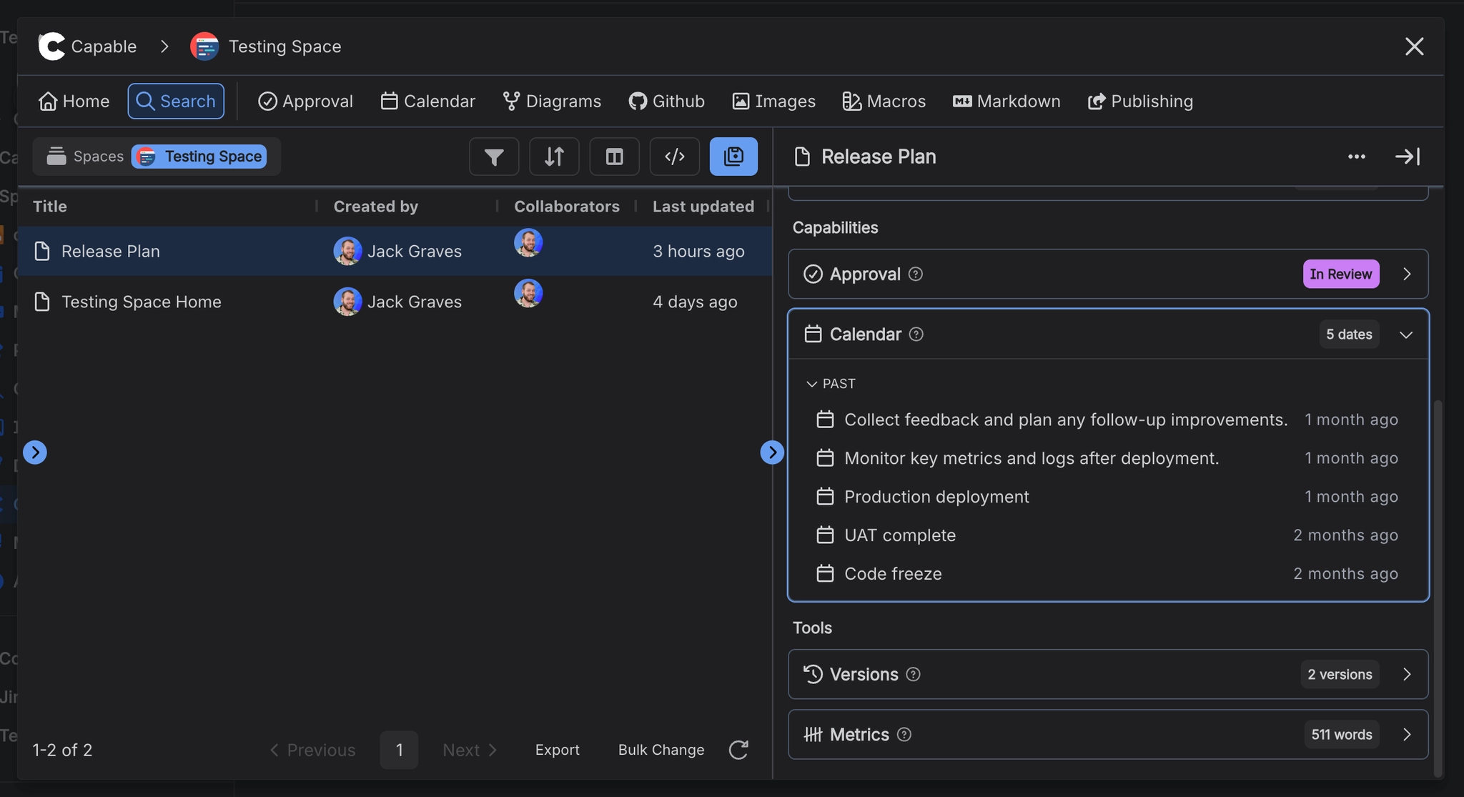Click the In Review status badge
The height and width of the screenshot is (797, 1464).
1340,274
